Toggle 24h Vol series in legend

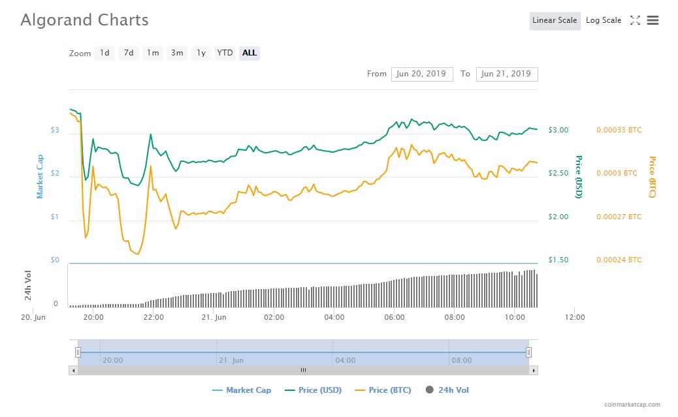pyautogui.click(x=447, y=390)
